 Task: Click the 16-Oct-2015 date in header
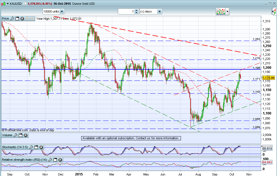62,4
